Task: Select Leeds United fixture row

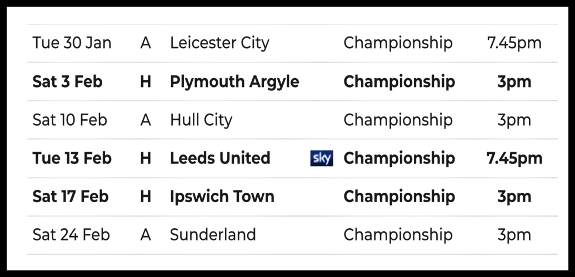Action: point(220,158)
